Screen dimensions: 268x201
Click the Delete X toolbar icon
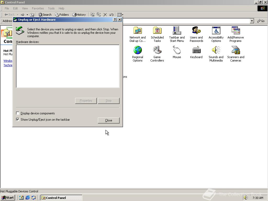tap(105, 15)
